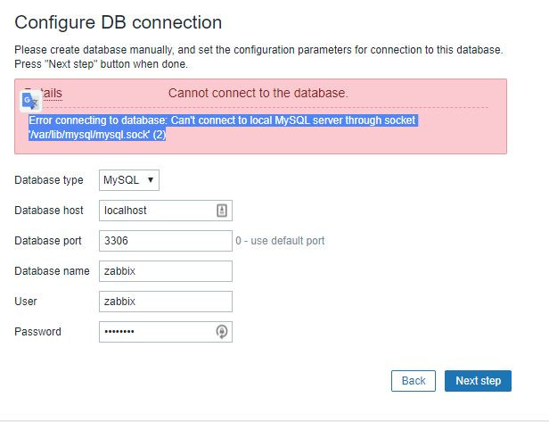Screen dimensions: 549x422
Task: Click the "Password" field label
Action: (x=38, y=332)
